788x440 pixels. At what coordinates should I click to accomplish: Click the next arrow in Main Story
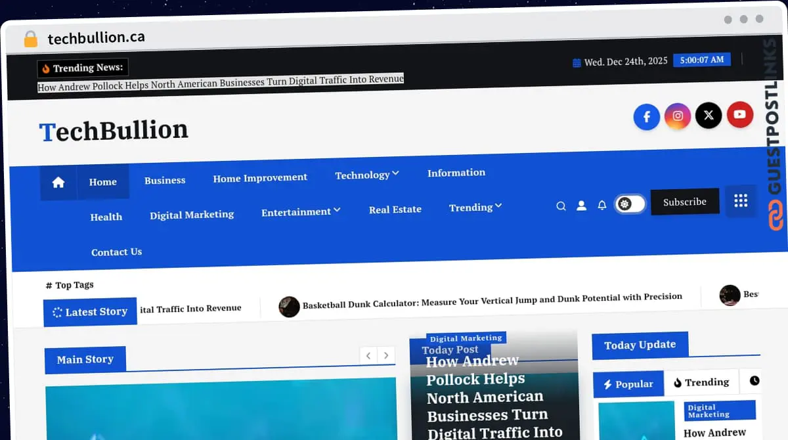[386, 355]
